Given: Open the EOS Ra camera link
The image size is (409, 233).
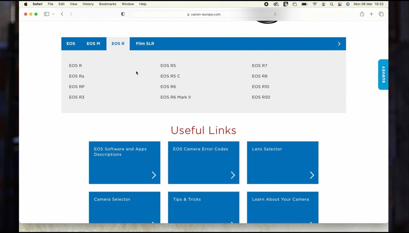Looking at the screenshot, I should point(77,76).
